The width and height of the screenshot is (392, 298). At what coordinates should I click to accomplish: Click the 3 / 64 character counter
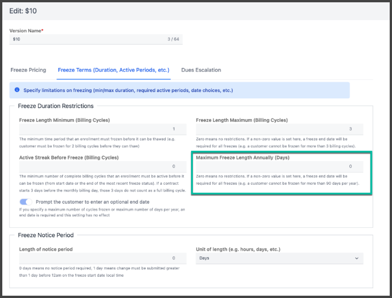tap(171, 39)
